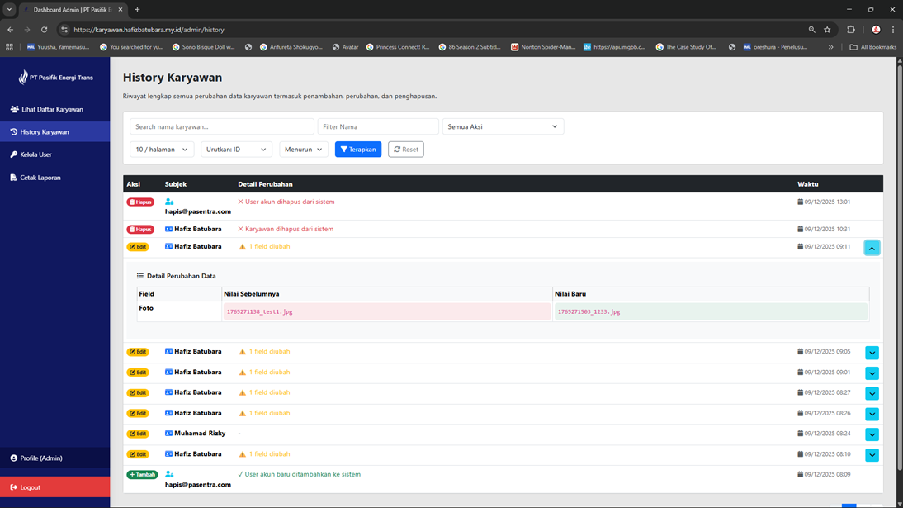
Task: Focus the Search nama karyawan field
Action: [x=222, y=126]
